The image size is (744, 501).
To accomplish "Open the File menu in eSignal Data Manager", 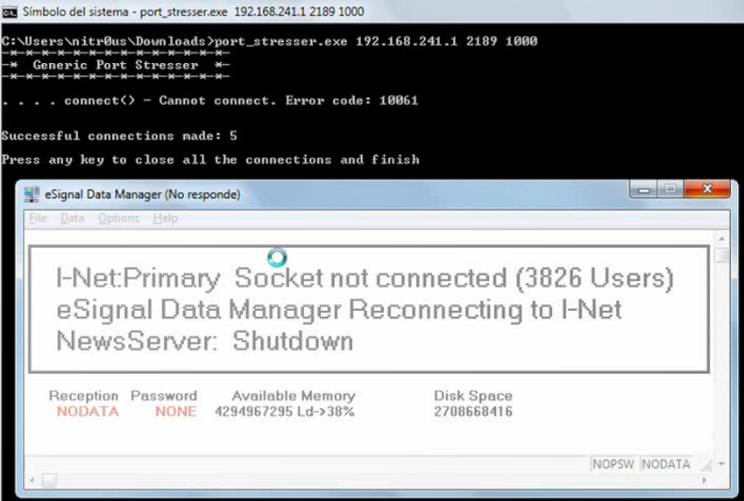I will [x=38, y=218].
